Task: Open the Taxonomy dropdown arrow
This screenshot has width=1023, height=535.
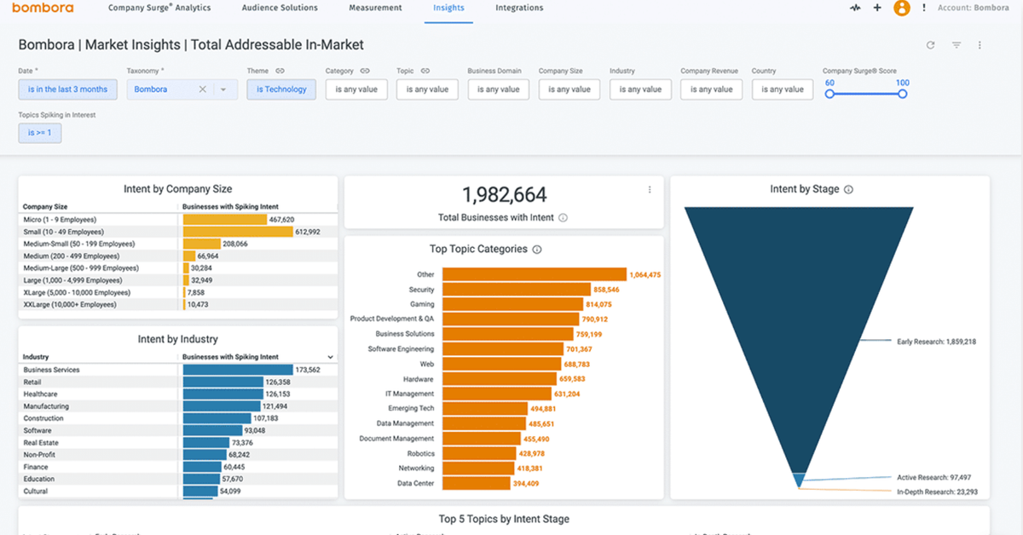Action: 223,89
